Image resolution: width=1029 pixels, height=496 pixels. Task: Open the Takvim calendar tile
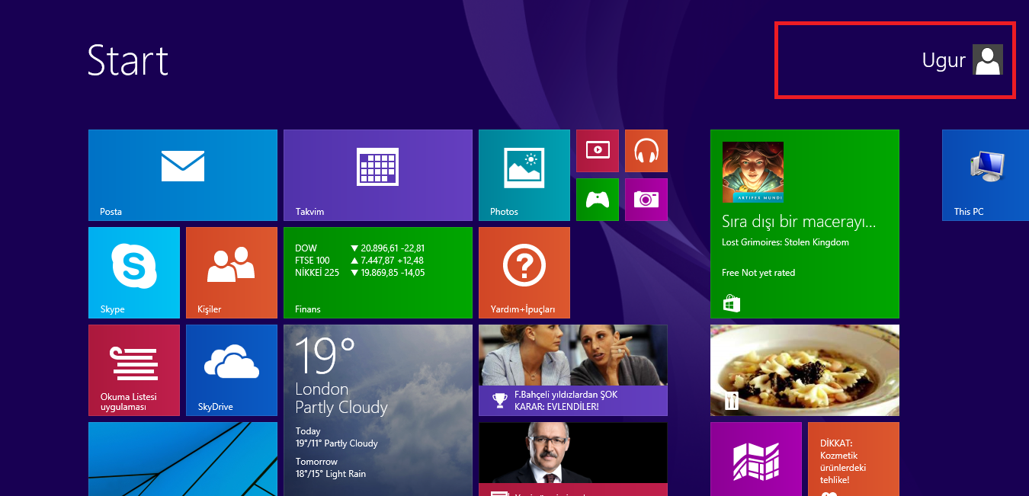coord(378,175)
